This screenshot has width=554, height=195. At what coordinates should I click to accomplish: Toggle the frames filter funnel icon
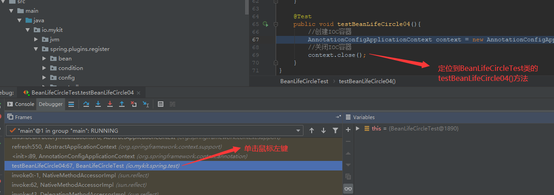click(335, 130)
